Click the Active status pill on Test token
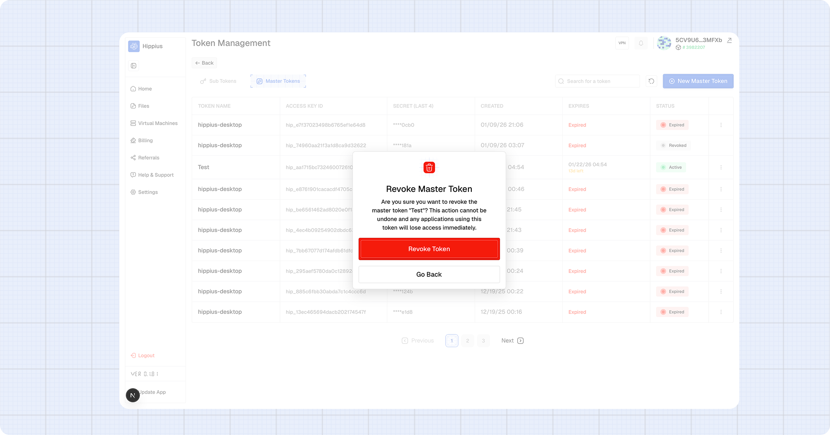 671,167
